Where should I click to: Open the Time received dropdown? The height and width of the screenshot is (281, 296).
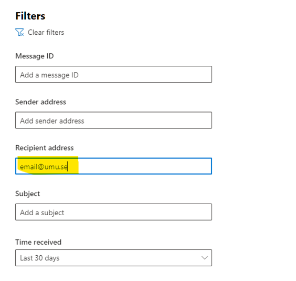coord(113,258)
